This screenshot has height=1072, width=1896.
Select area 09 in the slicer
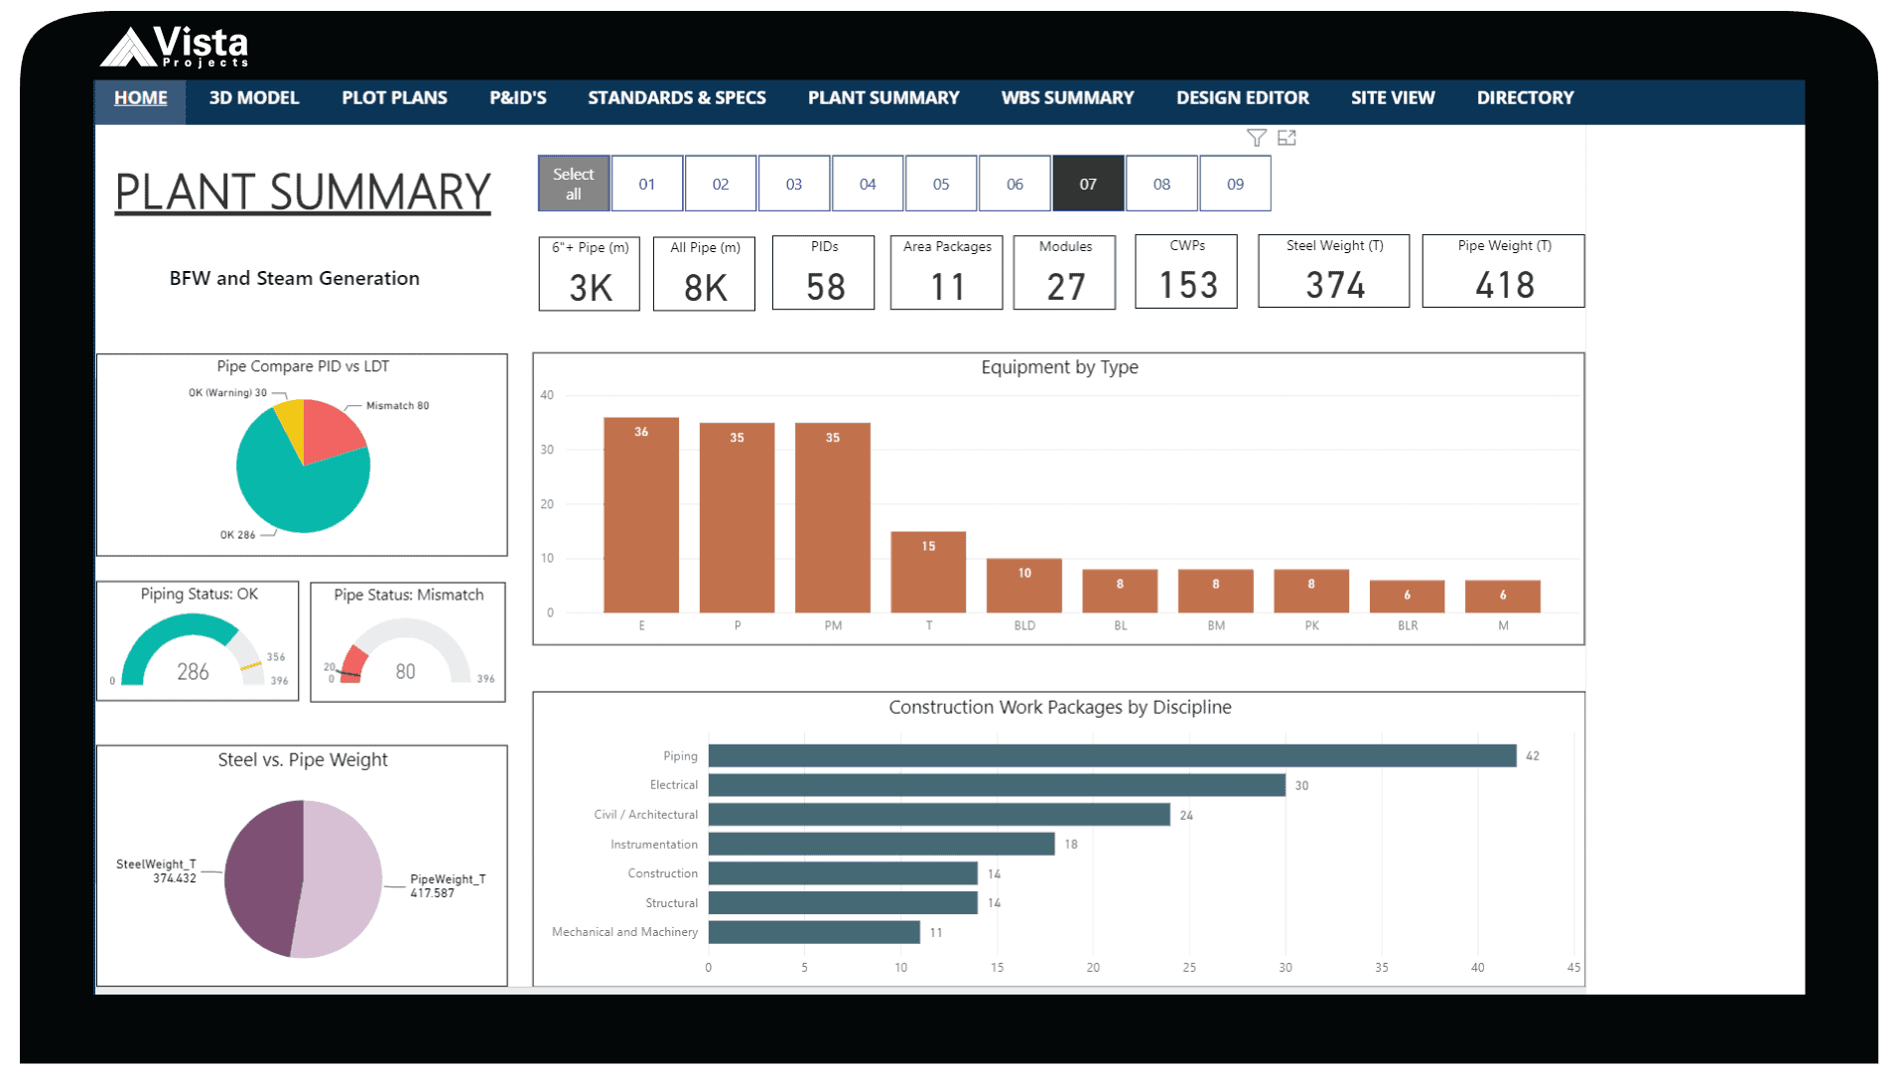1235,183
